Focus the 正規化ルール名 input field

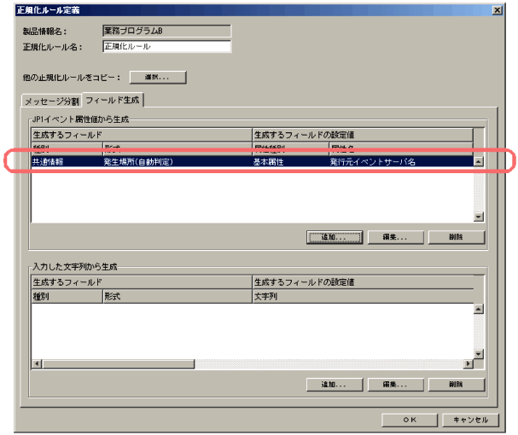(x=166, y=46)
